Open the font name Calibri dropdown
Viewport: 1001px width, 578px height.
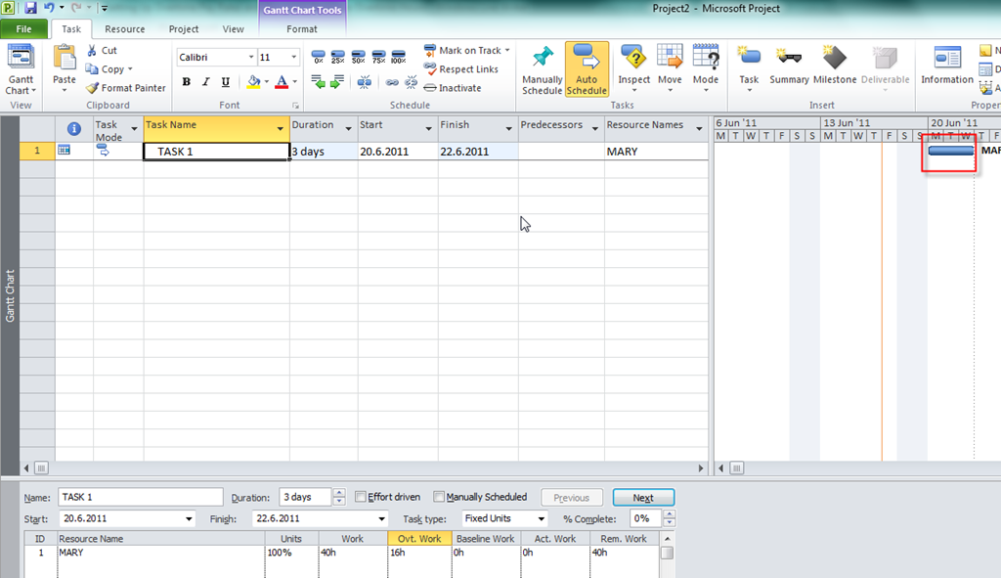pos(249,58)
